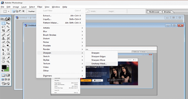Choose Sharpen More filter

tap(101, 60)
